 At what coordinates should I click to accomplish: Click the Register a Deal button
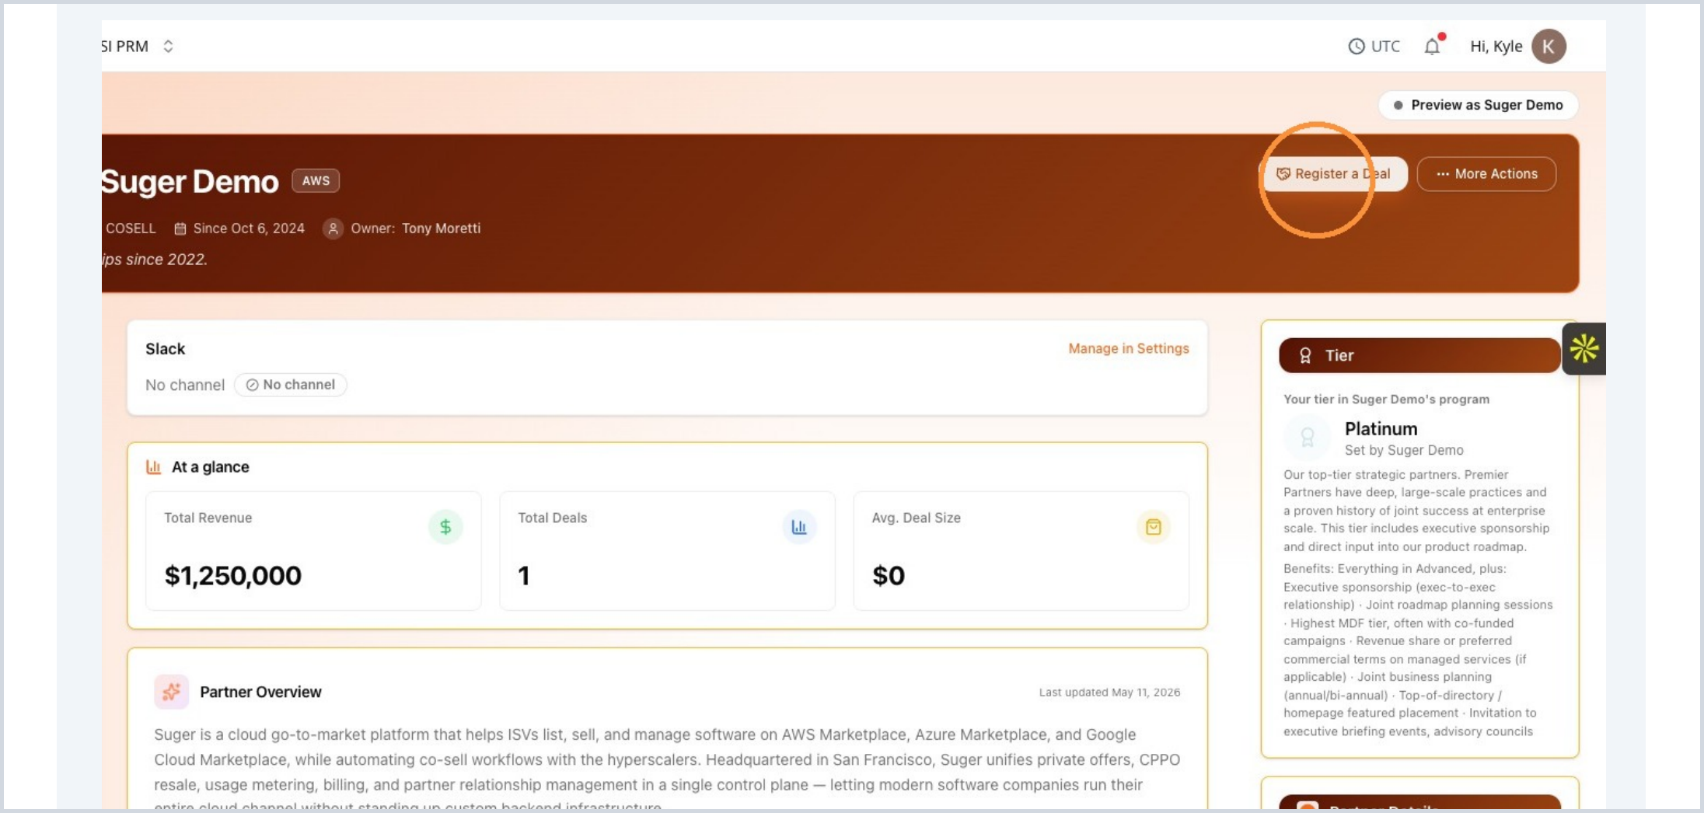click(x=1334, y=174)
